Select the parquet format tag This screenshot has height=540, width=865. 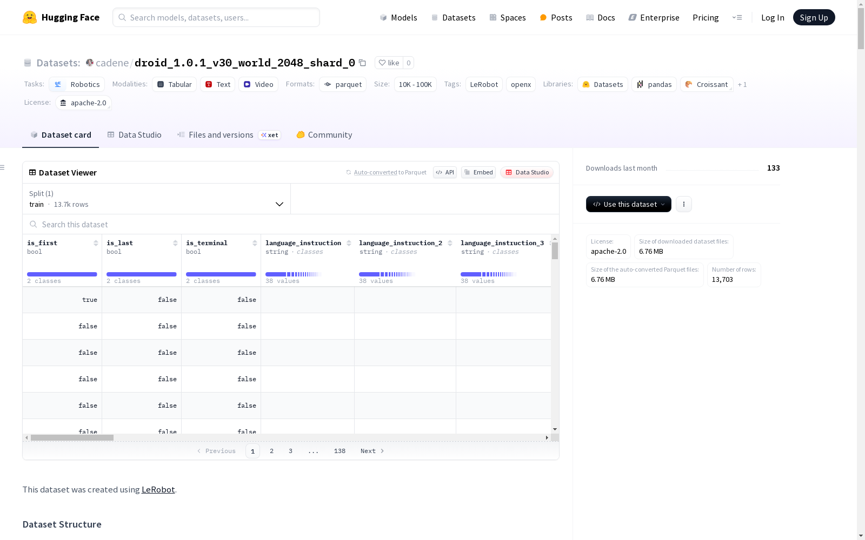pyautogui.click(x=343, y=84)
